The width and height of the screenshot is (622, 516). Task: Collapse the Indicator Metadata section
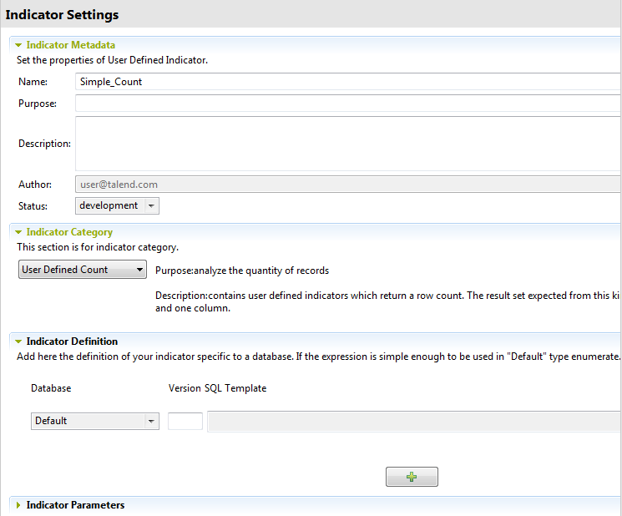18,45
